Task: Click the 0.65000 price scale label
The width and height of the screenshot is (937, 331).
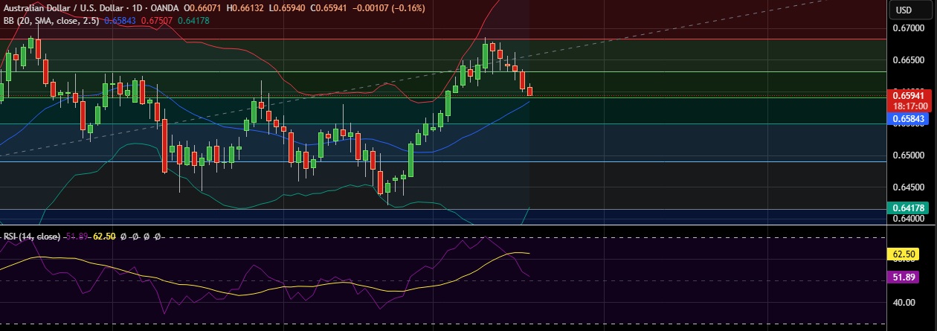Action: (x=909, y=155)
